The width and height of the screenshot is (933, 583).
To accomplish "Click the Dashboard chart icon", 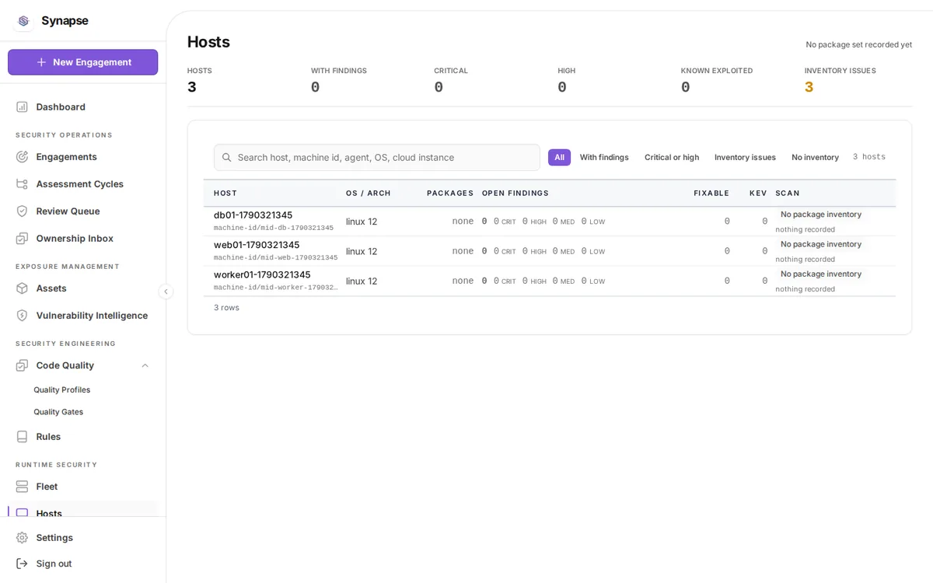I will coord(22,106).
